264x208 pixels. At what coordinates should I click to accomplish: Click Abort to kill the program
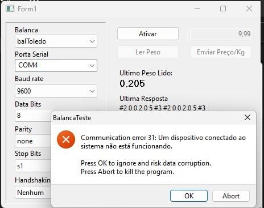231,196
